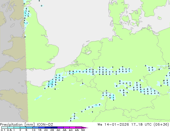
Task: Click the '0.5' legend scale label
Action: point(9,130)
